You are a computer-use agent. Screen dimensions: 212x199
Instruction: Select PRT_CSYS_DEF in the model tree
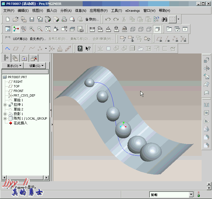[24, 95]
